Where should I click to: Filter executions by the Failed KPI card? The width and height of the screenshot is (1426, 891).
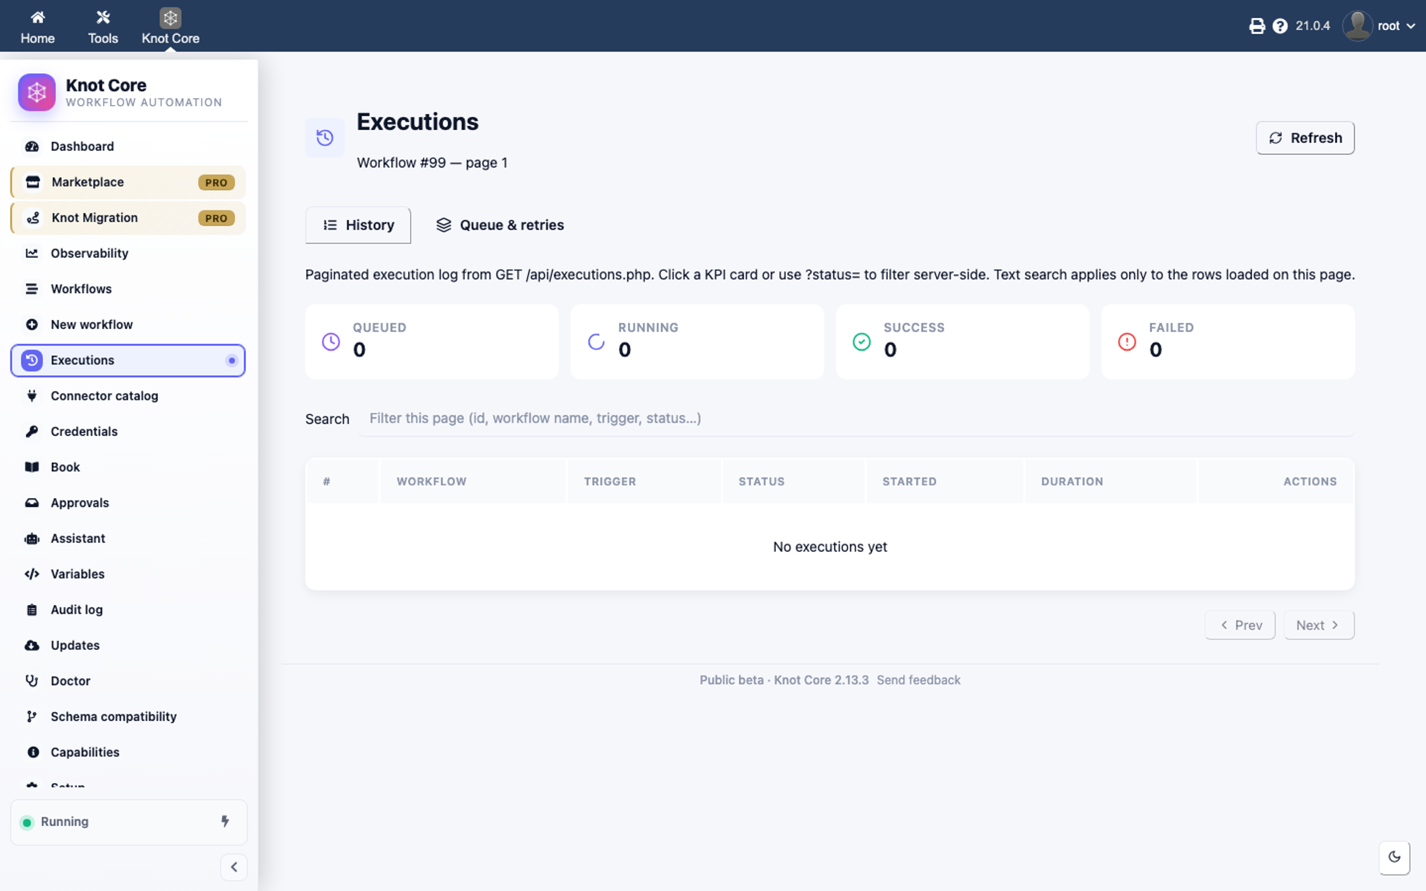pos(1227,342)
